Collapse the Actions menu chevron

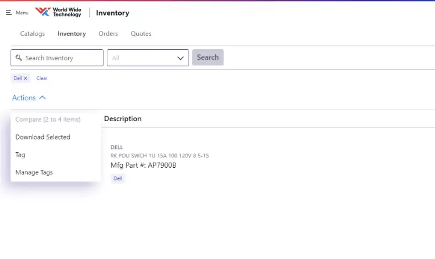[x=43, y=97]
